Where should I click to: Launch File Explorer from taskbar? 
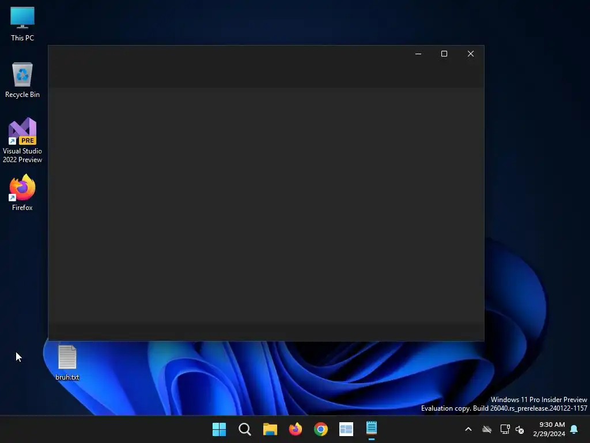[270, 429]
